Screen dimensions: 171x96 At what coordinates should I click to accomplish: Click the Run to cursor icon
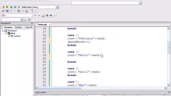(x=7, y=11)
